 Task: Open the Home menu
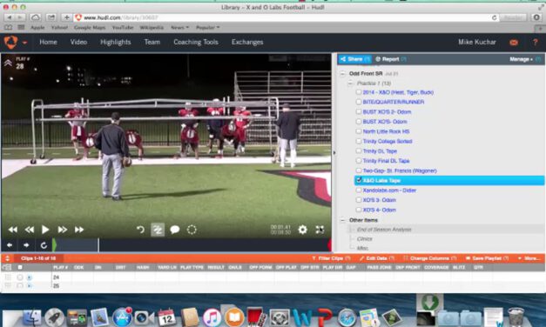pyautogui.click(x=48, y=42)
